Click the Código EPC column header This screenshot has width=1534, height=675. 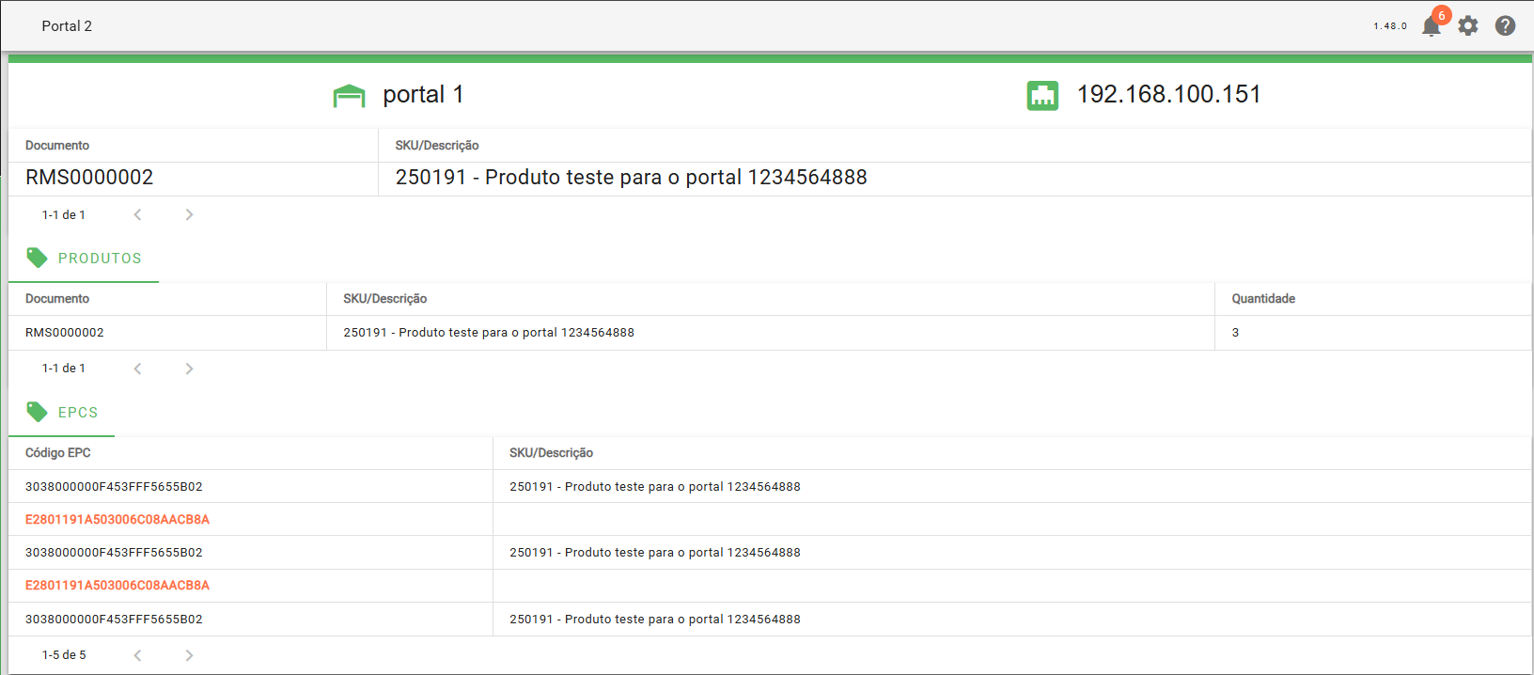pos(58,453)
